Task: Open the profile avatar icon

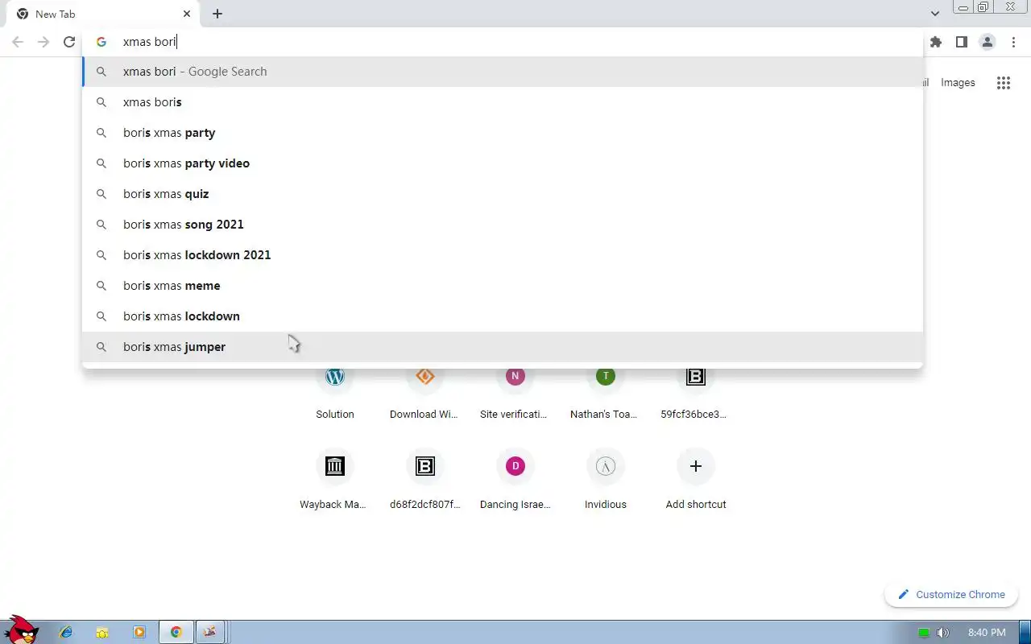Action: pos(987,42)
